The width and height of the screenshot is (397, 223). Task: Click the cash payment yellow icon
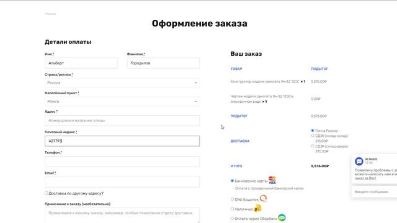(257, 209)
